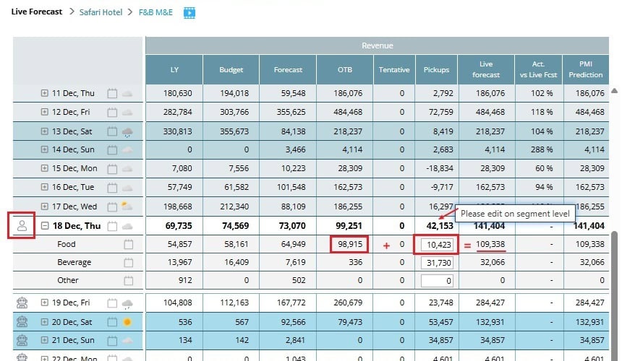The height and width of the screenshot is (361, 635).
Task: Click the Pickups column header
Action: point(437,70)
